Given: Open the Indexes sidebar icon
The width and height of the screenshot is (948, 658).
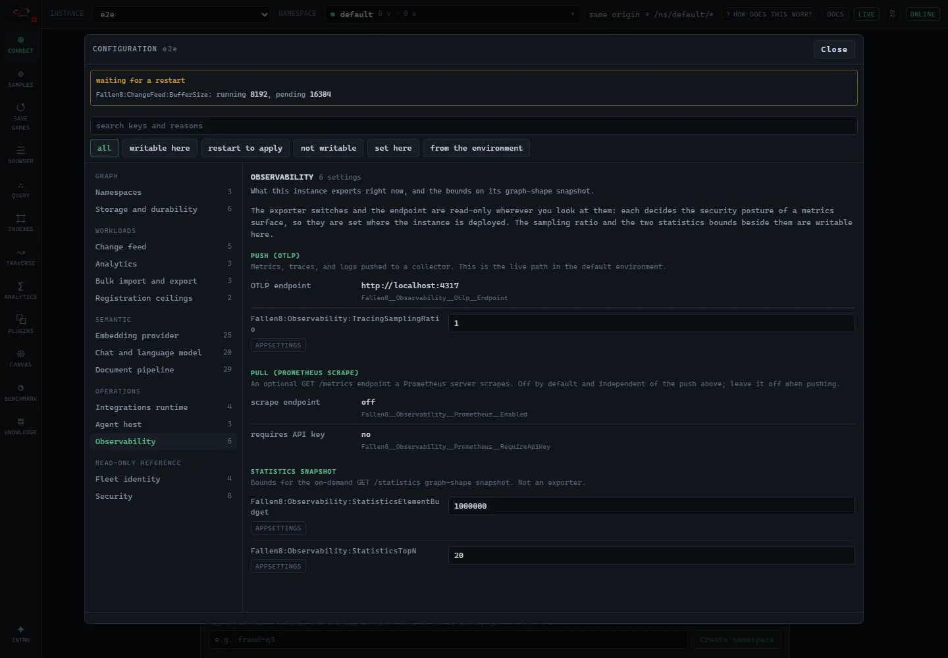Looking at the screenshot, I should coord(20,223).
